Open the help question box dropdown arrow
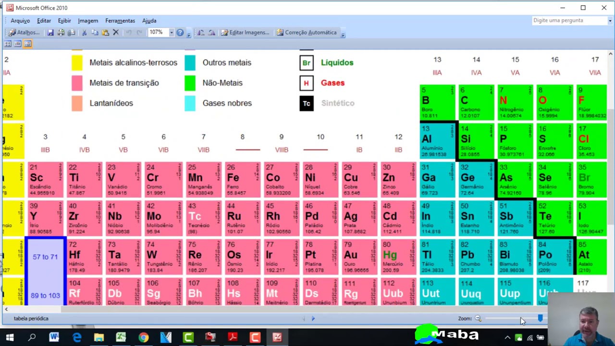615x346 pixels. pyautogui.click(x=610, y=21)
